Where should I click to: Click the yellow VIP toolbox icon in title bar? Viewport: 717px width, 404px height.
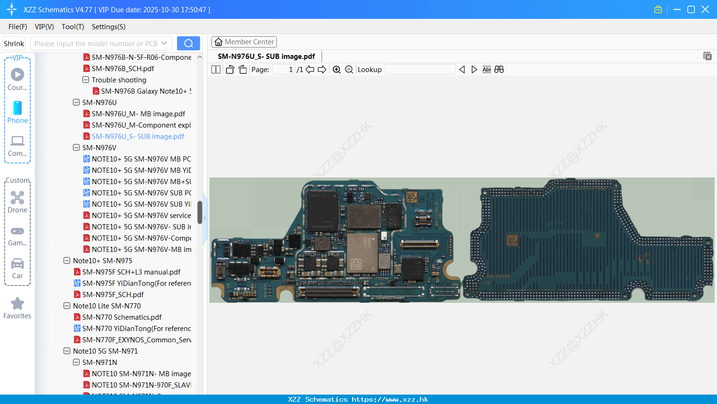[658, 9]
